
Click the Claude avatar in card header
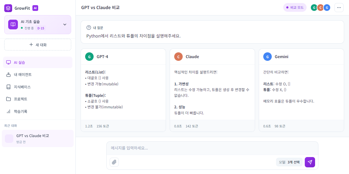pos(178,57)
